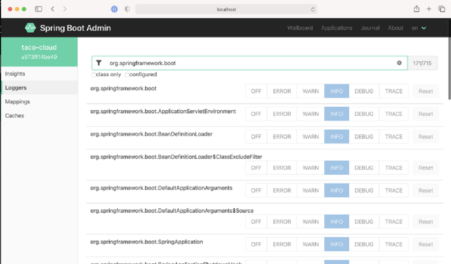Reset the ApplicationServletEnvironment logger
Viewport: 451px width, 264px height.
click(426, 114)
